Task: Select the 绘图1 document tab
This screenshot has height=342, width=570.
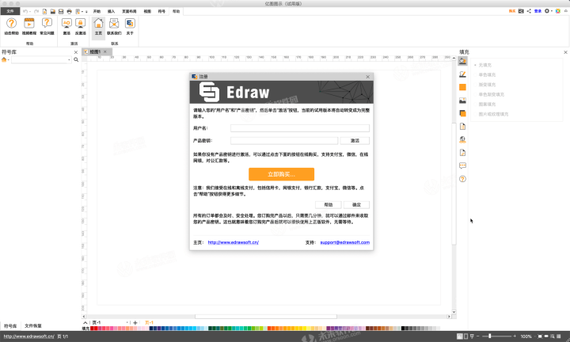Action: point(95,52)
